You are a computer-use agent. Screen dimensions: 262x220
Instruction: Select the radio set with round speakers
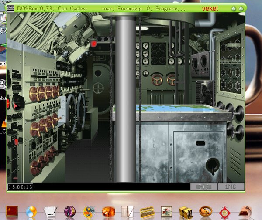[200, 64]
